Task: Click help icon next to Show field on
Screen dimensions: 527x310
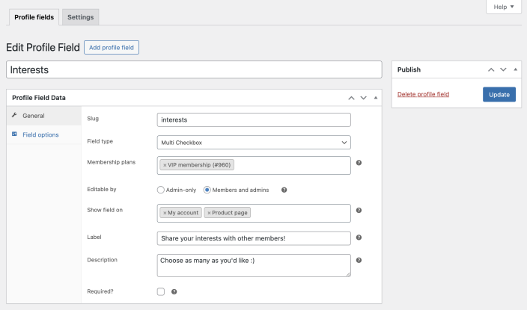Action: [x=359, y=211]
